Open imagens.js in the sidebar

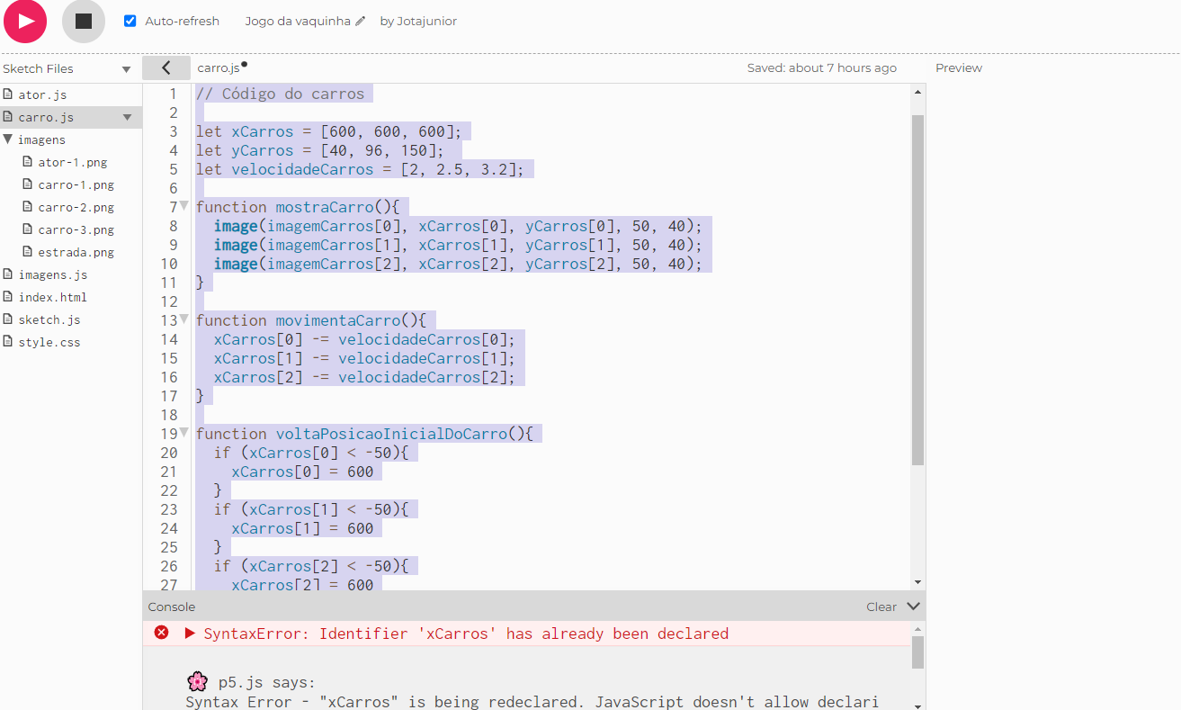52,274
